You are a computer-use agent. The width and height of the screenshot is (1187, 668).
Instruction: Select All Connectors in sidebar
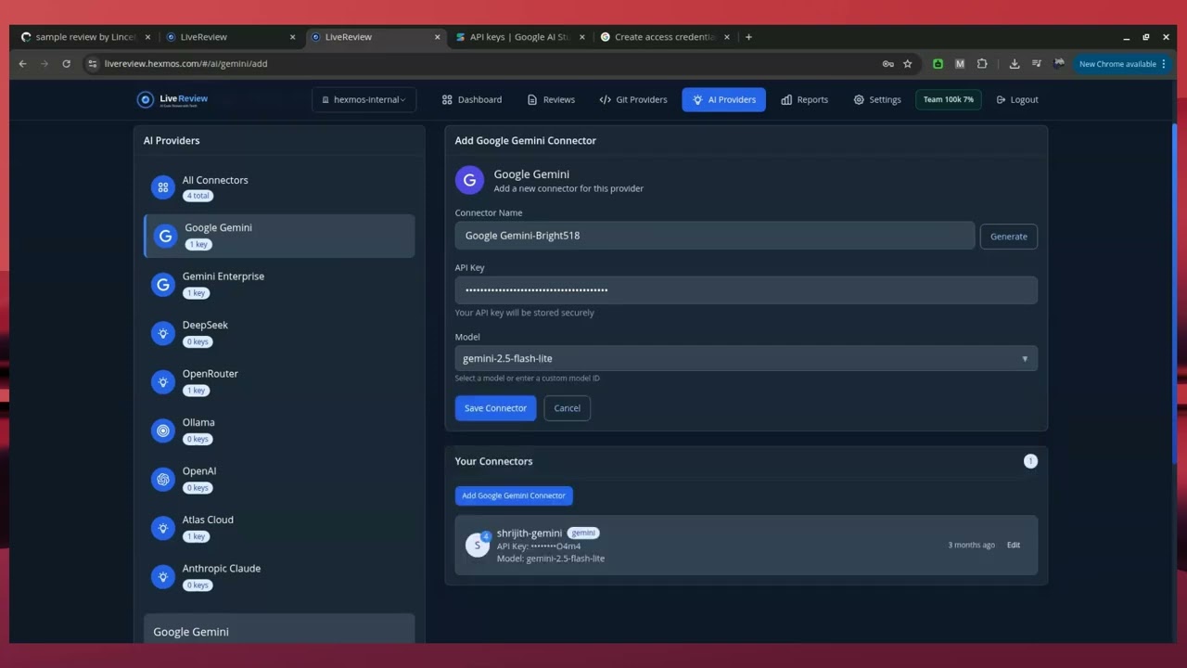pos(279,187)
